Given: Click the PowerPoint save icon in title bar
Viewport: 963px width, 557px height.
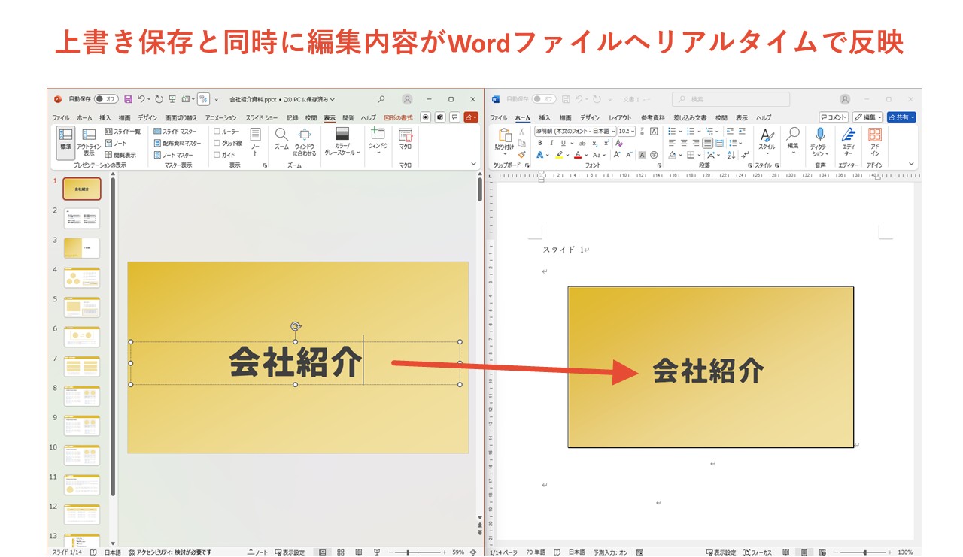Looking at the screenshot, I should pos(129,99).
